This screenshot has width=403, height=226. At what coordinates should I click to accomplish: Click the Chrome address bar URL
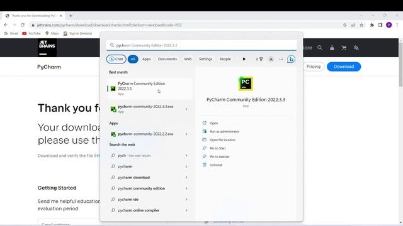point(109,25)
